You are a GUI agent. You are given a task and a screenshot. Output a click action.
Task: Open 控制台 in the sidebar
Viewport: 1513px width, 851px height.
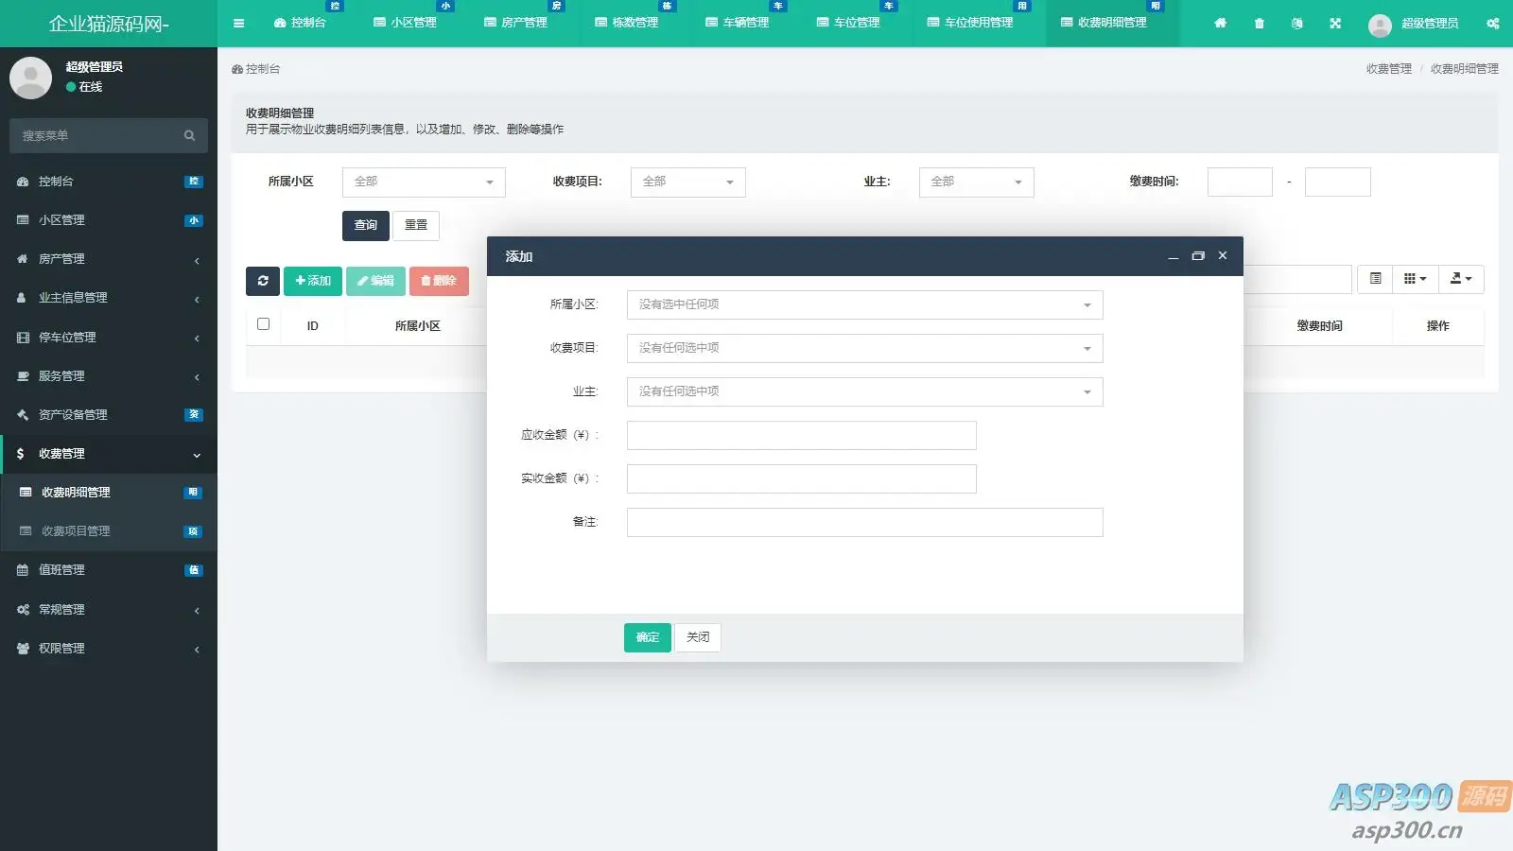click(x=109, y=182)
